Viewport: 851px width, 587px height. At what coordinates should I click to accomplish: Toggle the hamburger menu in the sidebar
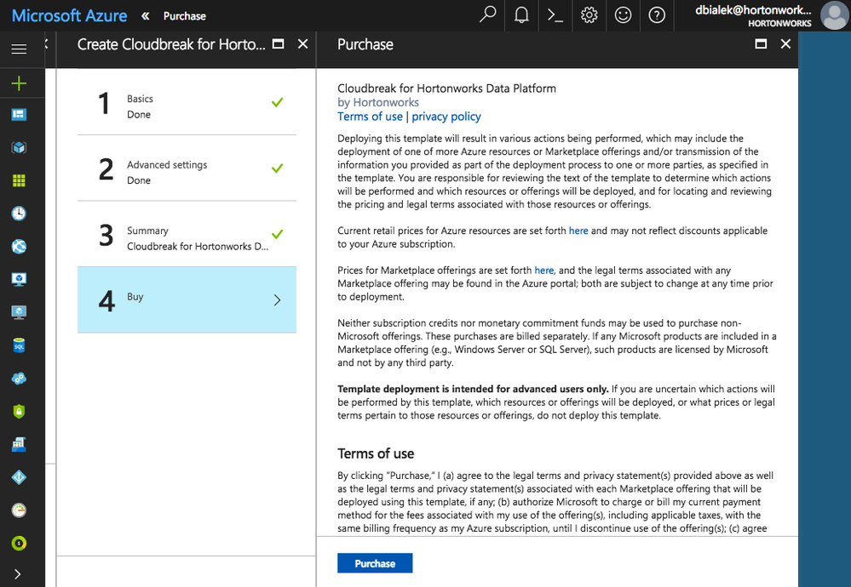click(x=19, y=49)
